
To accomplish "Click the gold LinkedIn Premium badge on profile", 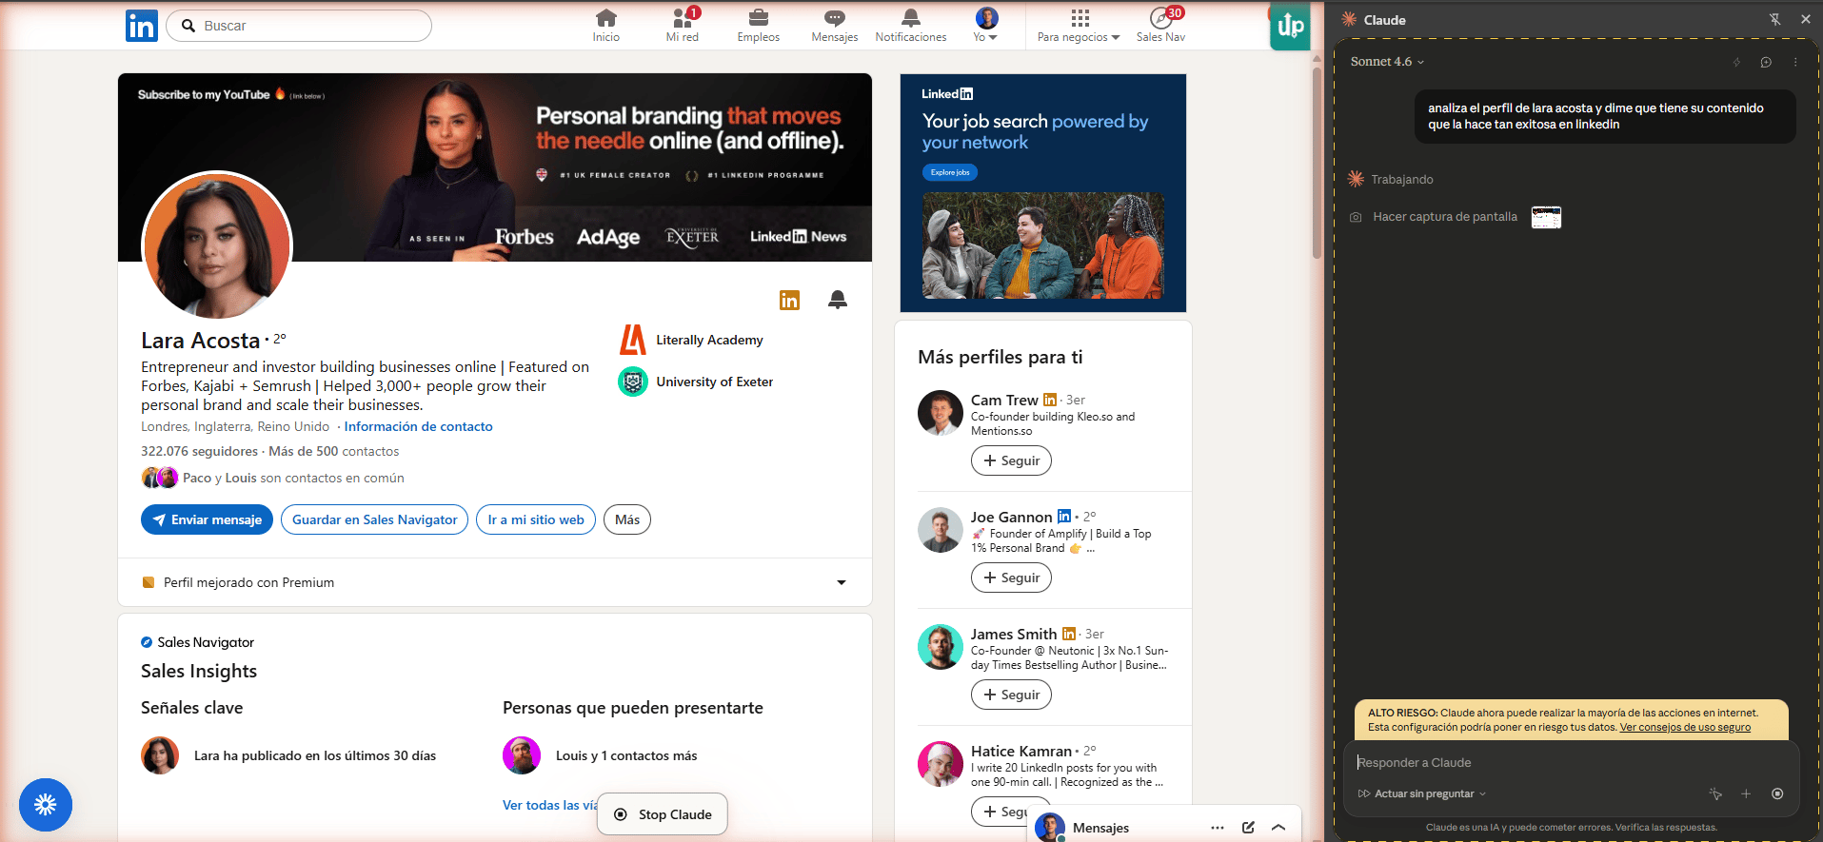I will [x=789, y=301].
